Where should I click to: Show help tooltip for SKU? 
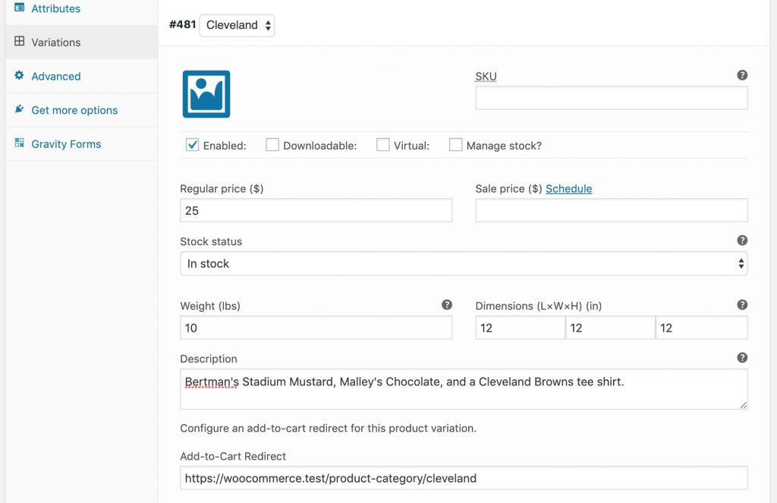point(742,75)
